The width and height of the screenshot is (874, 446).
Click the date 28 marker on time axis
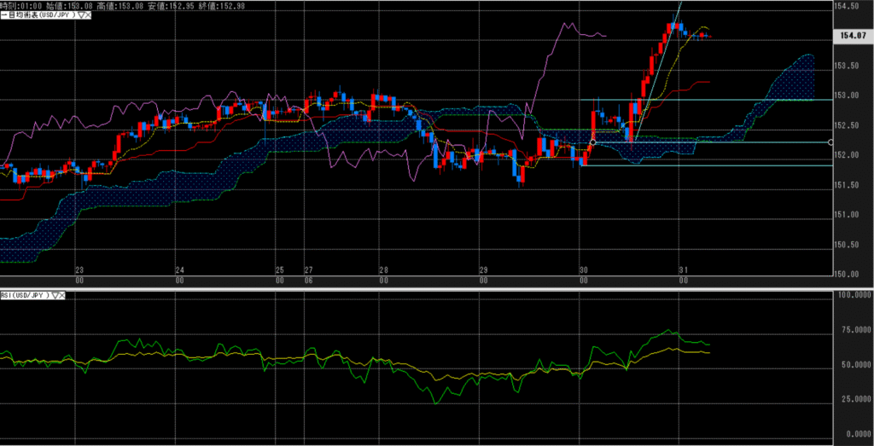click(384, 269)
